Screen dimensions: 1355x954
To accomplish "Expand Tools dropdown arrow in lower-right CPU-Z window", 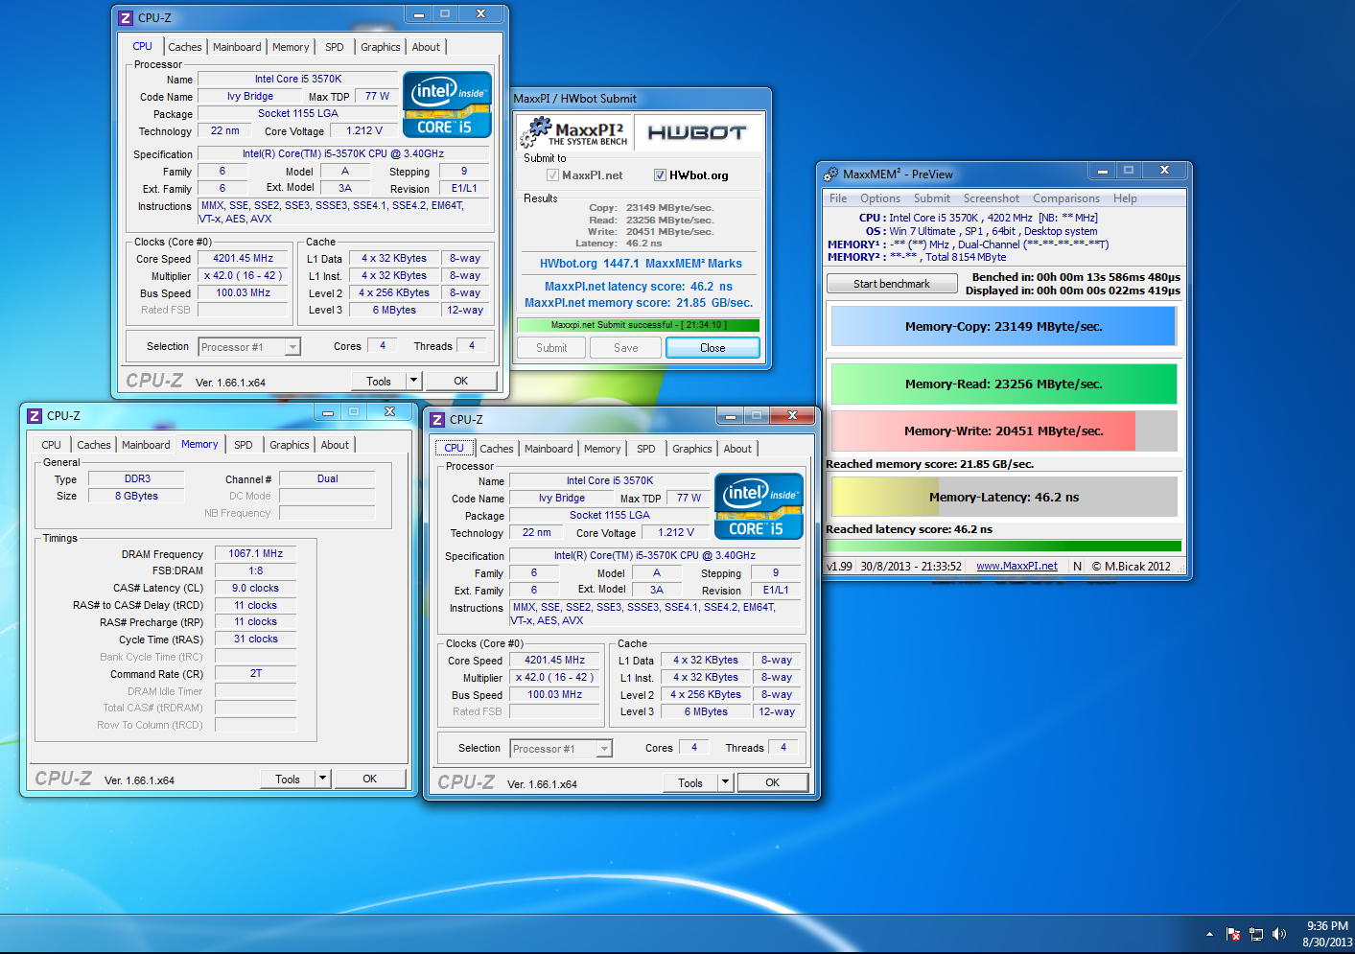I will point(725,782).
